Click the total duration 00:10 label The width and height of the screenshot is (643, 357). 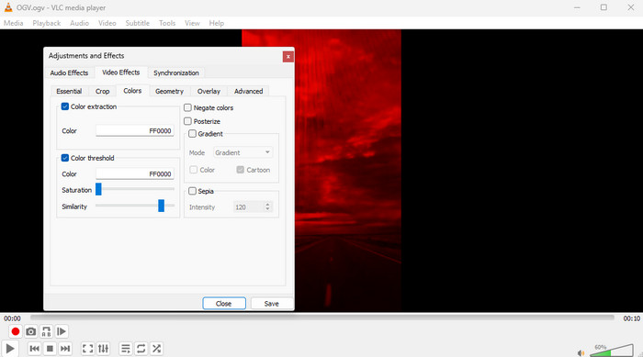(x=632, y=318)
